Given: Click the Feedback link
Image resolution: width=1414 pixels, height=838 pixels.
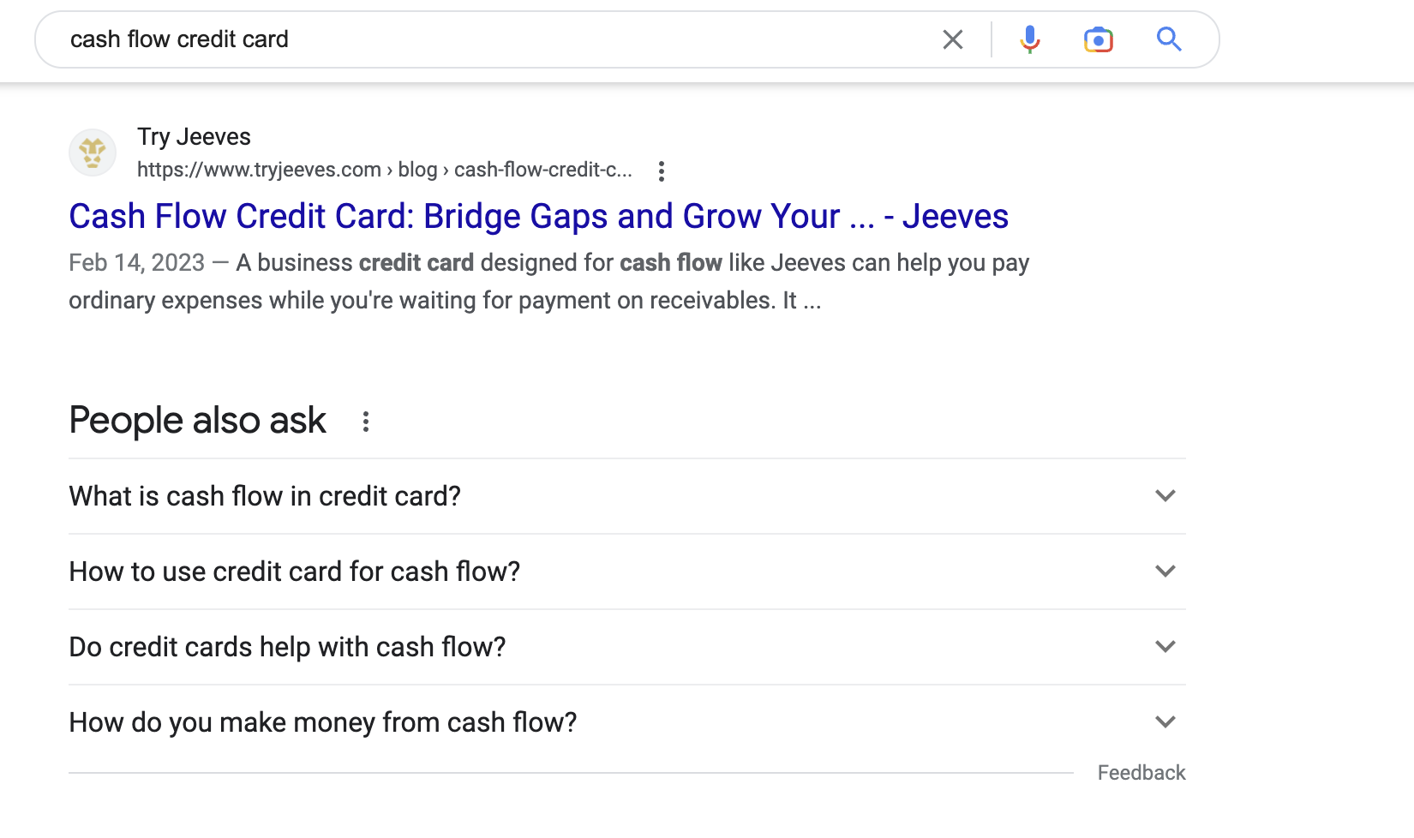Looking at the screenshot, I should coord(1141,773).
